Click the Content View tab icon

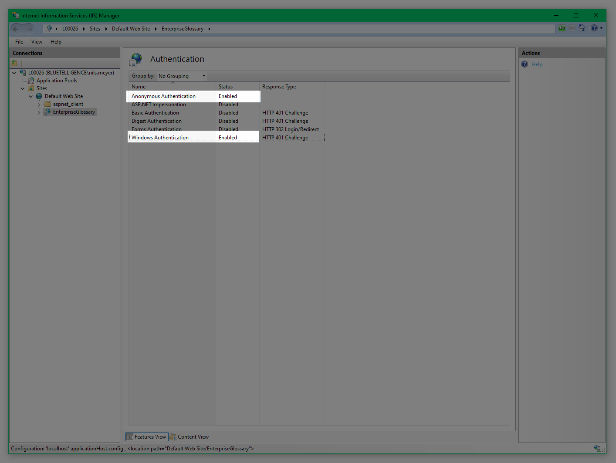point(173,437)
